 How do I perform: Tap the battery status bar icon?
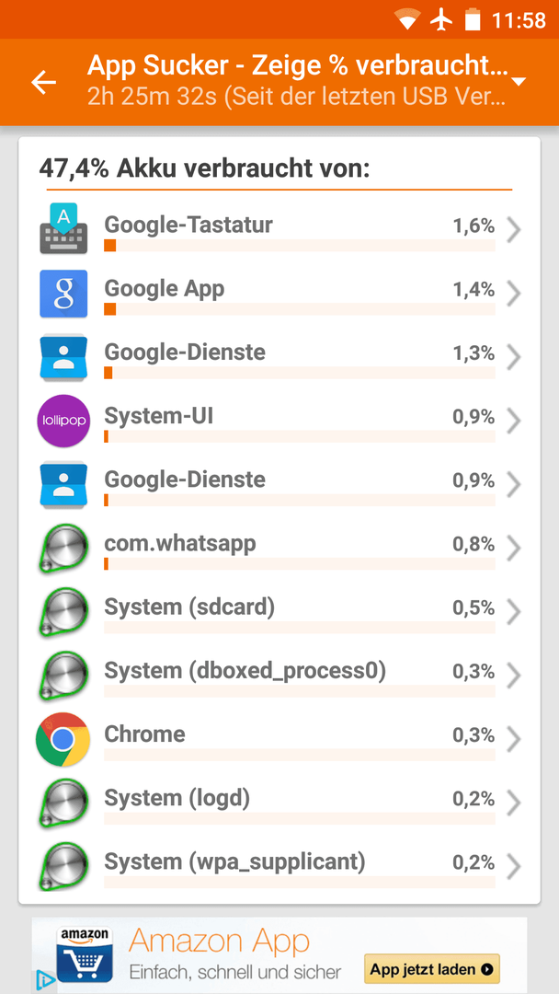[473, 19]
